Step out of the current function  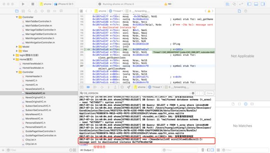[115, 87]
